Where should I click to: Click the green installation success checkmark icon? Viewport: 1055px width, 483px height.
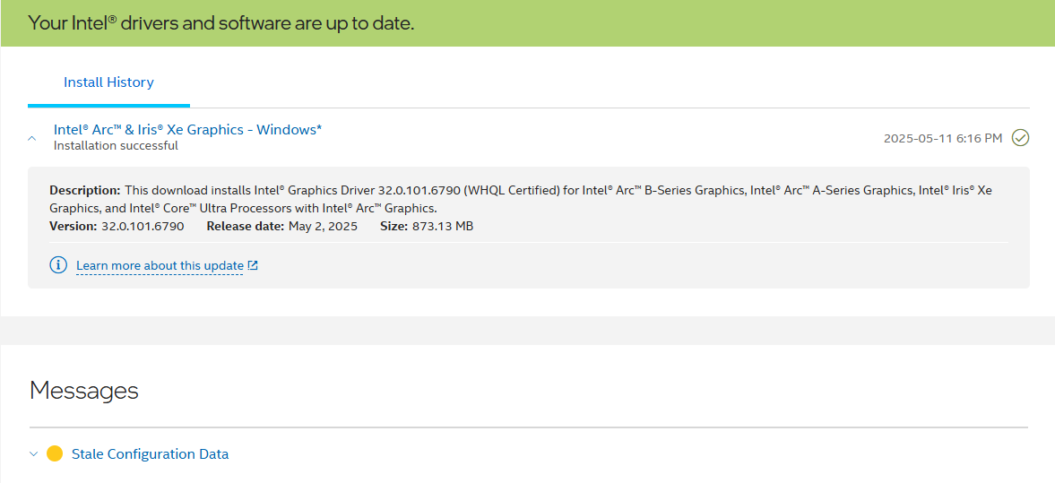point(1020,138)
